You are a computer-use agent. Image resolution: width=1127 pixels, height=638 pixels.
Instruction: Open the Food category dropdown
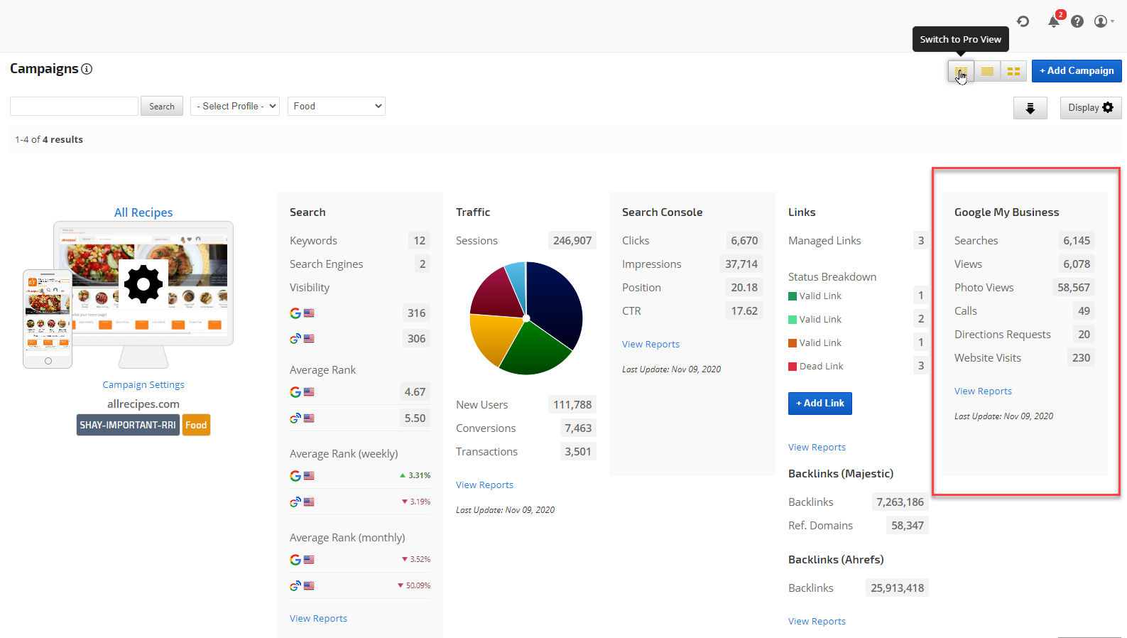[336, 107]
